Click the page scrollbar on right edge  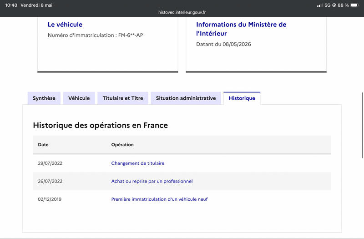[363, 126]
